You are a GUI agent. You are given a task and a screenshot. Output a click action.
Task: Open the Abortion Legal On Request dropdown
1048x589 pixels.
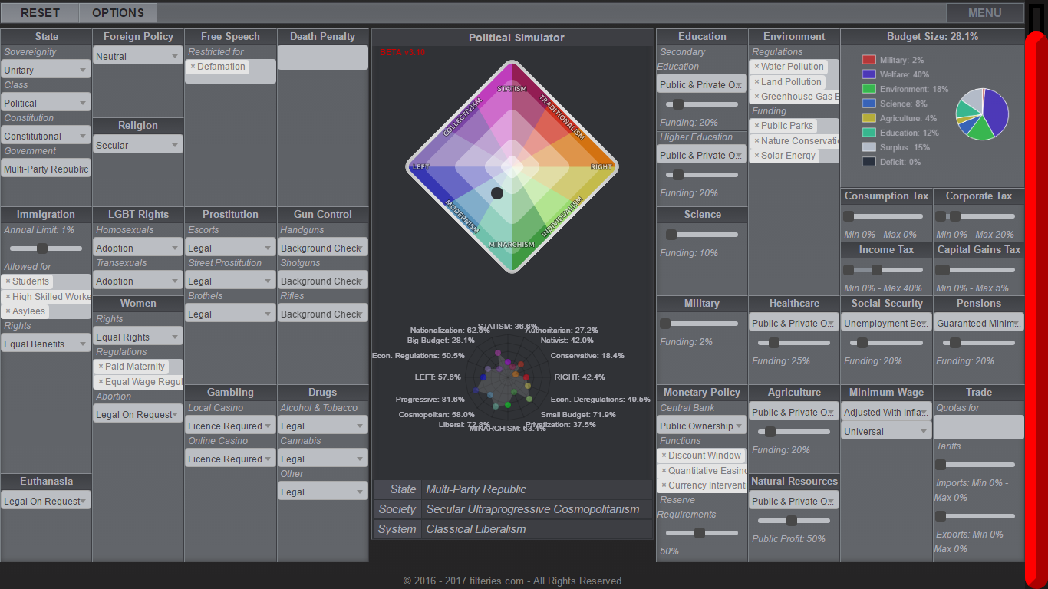138,414
